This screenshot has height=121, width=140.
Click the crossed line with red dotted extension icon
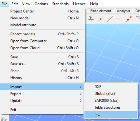[110, 19]
